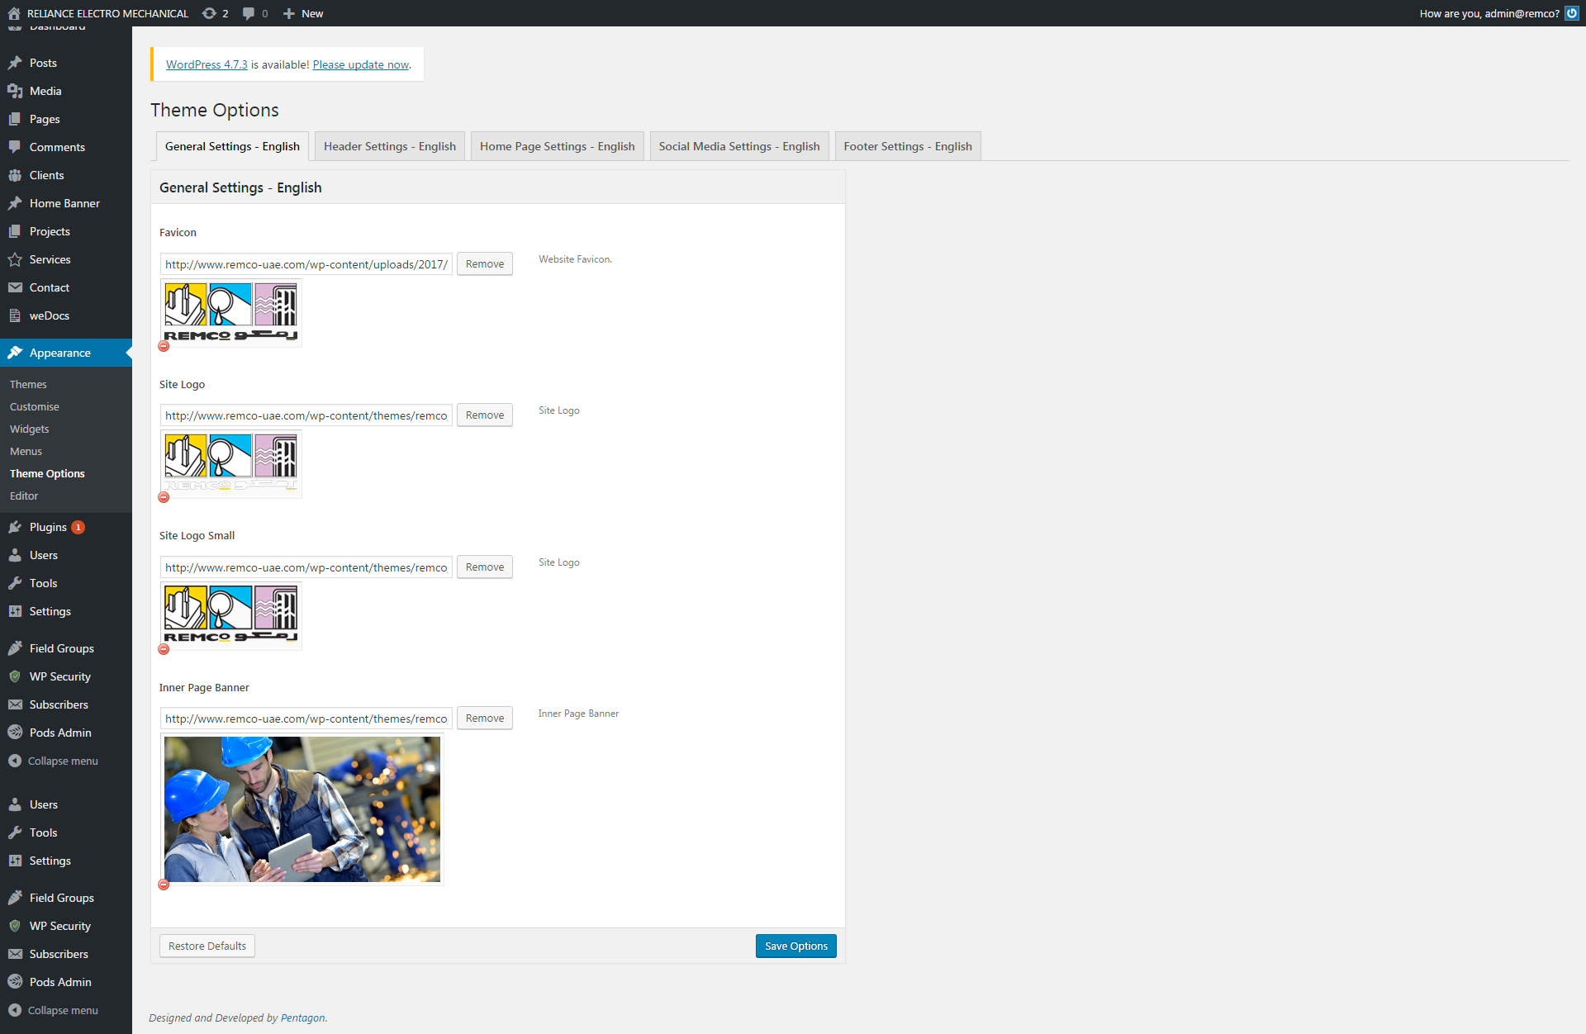The width and height of the screenshot is (1586, 1034).
Task: Click the first Collapse menu arrow icon
Action: click(15, 761)
